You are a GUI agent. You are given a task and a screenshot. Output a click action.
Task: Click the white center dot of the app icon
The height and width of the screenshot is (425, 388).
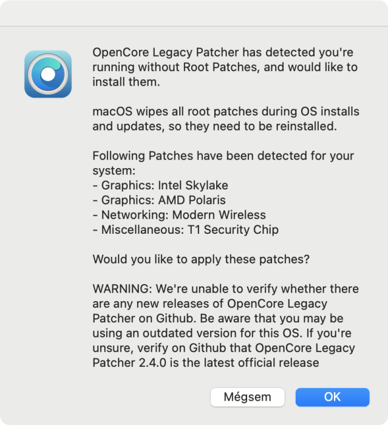(x=48, y=74)
